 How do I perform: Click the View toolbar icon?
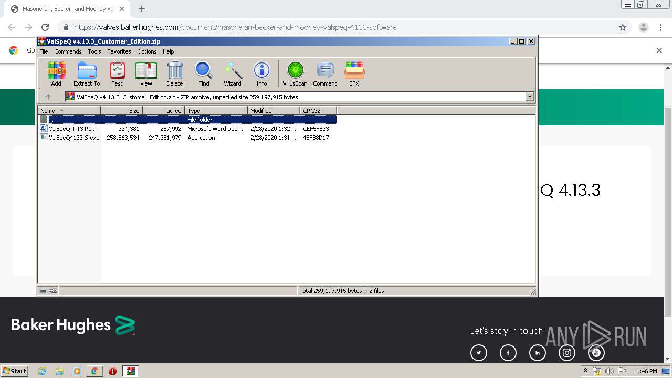[146, 73]
